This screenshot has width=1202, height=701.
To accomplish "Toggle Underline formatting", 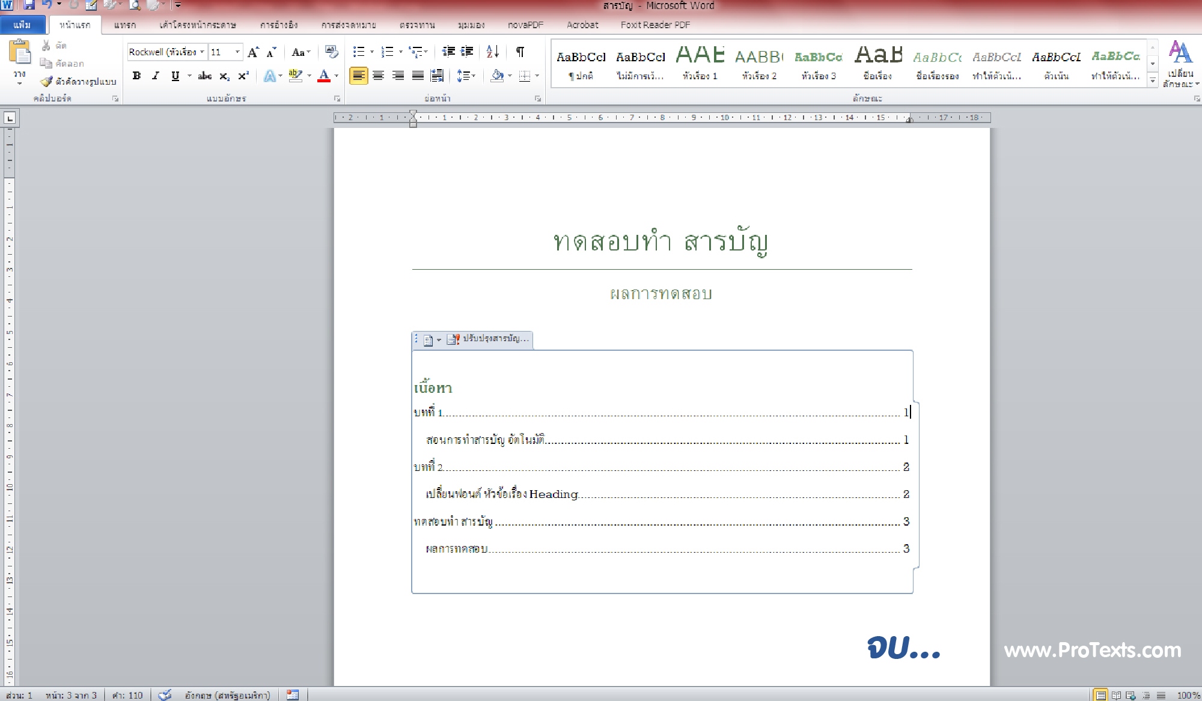I will [175, 76].
